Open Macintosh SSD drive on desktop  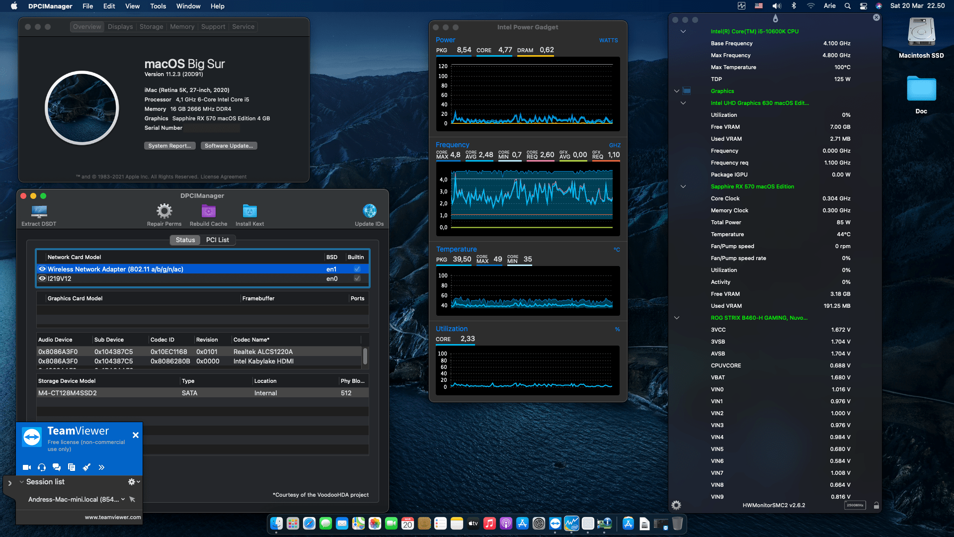click(921, 33)
